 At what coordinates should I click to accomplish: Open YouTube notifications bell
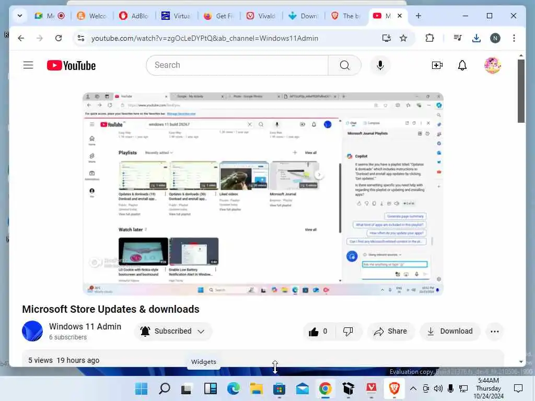point(462,65)
